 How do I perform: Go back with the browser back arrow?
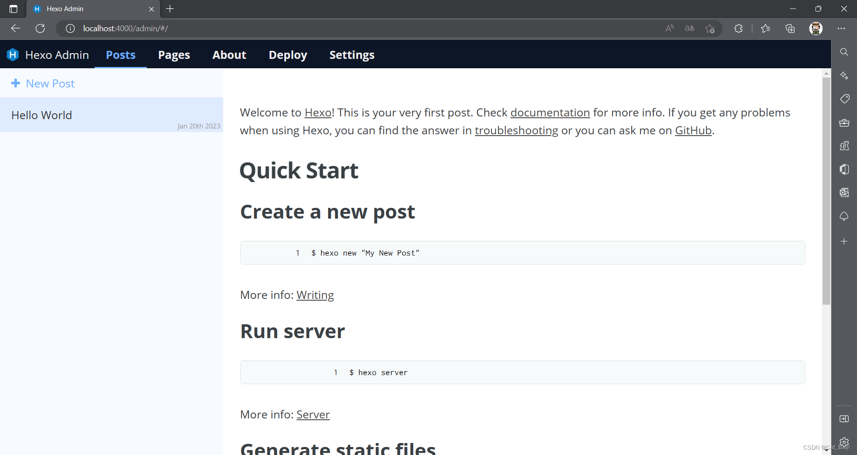tap(16, 29)
